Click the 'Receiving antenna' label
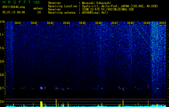Image resolution: width=169 pixels, height=107 pixels. (x=62, y=13)
